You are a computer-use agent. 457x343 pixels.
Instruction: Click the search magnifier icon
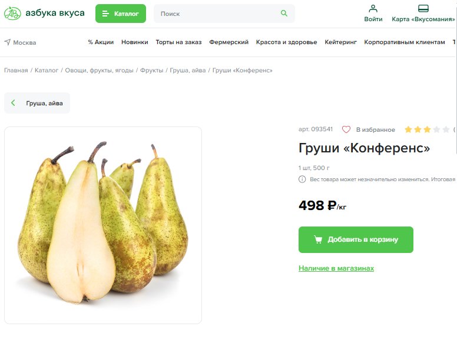[x=284, y=13]
